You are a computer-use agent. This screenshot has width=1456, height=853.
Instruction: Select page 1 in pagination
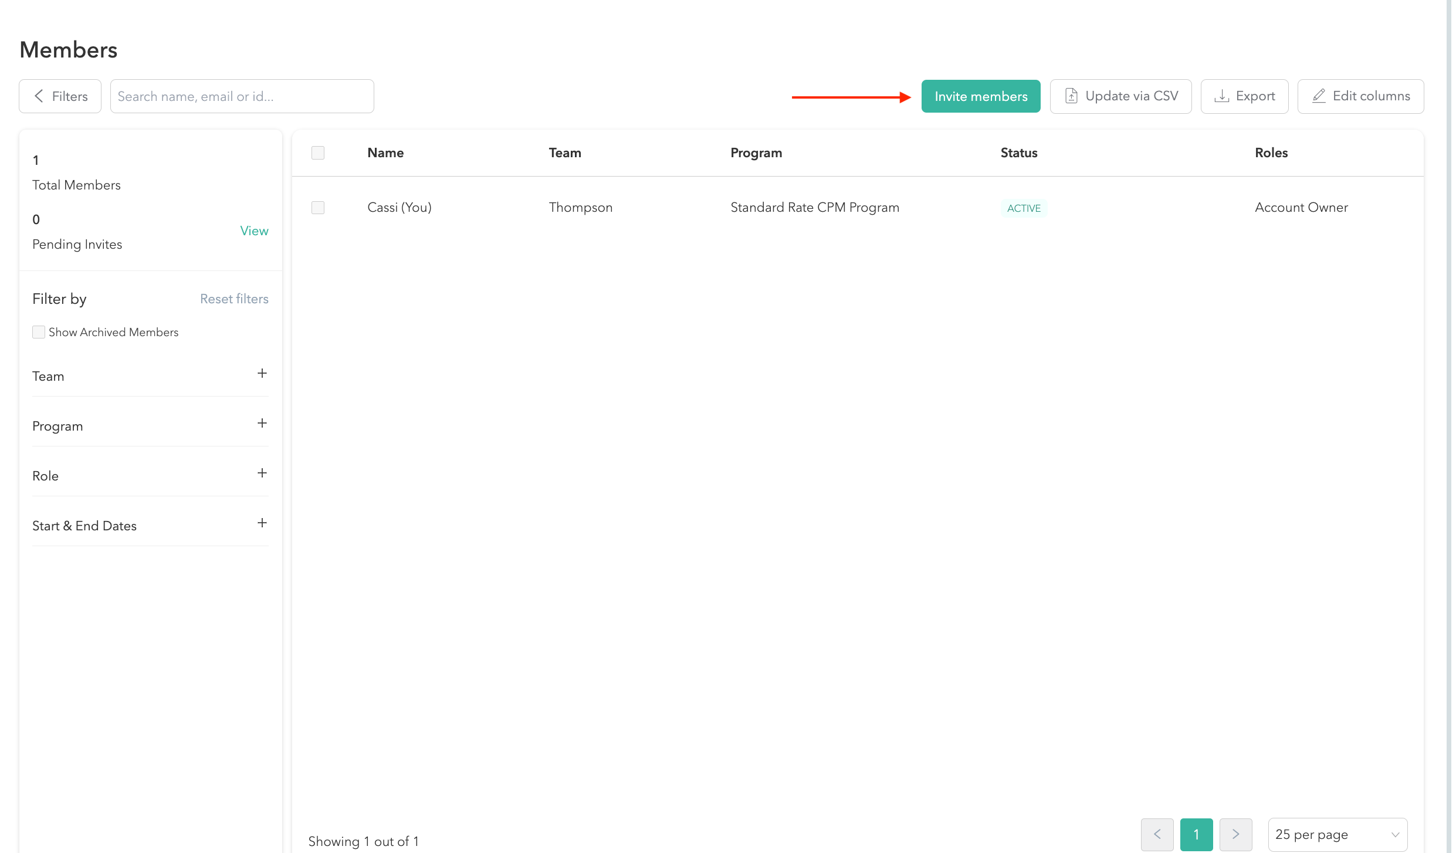[1196, 834]
